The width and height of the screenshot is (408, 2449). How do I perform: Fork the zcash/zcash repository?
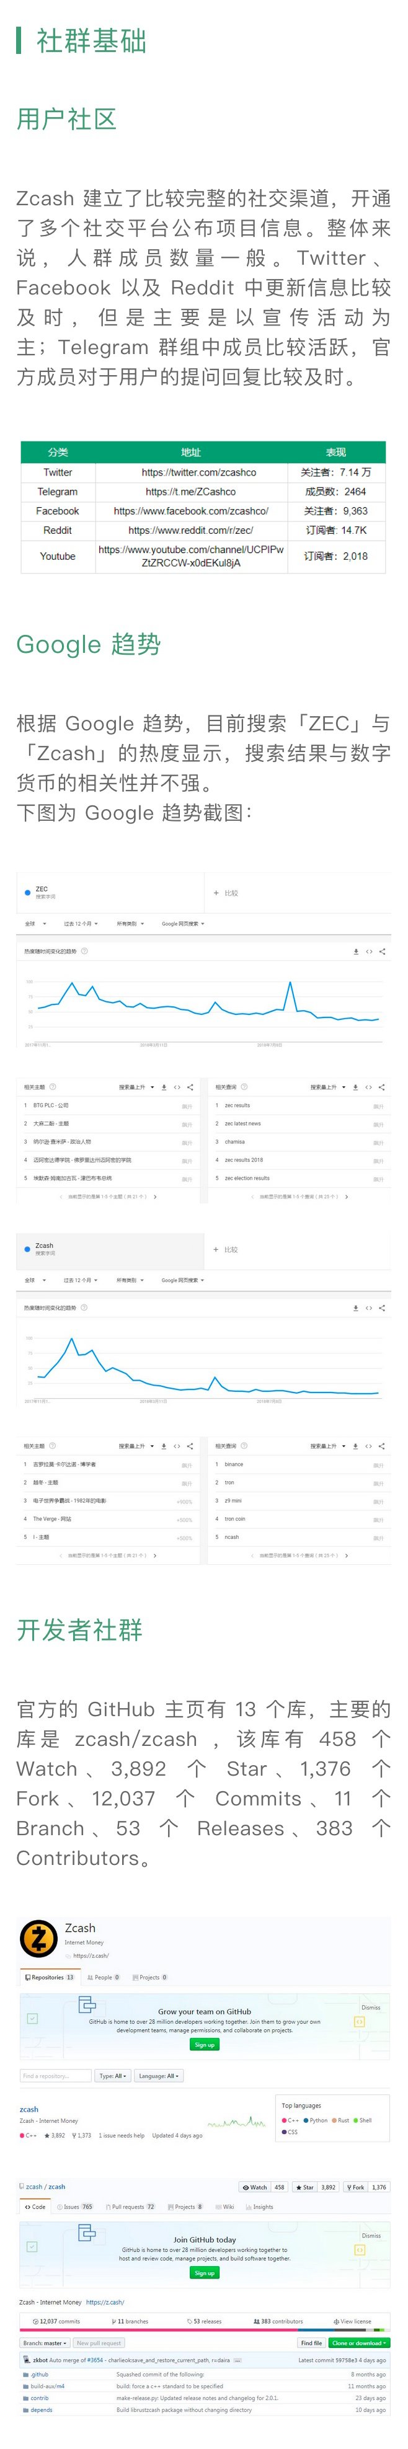(355, 2187)
